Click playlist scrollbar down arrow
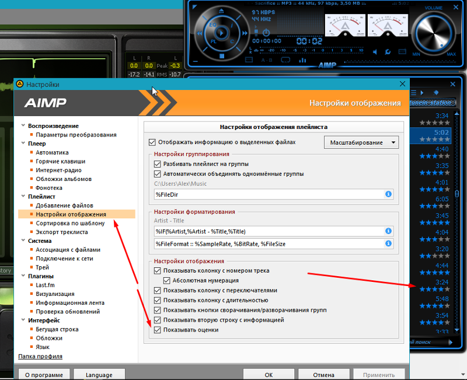This screenshot has height=380, width=467. (457, 330)
